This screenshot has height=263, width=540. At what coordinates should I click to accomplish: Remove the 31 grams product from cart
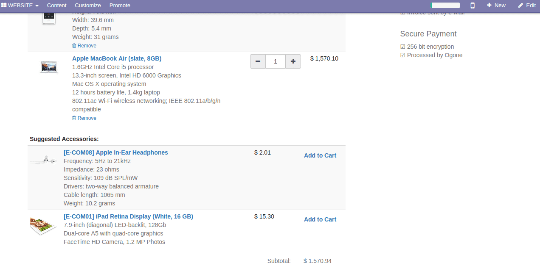(84, 46)
